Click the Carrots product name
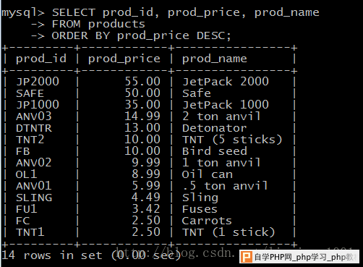The width and height of the screenshot is (363, 267). click(x=207, y=221)
